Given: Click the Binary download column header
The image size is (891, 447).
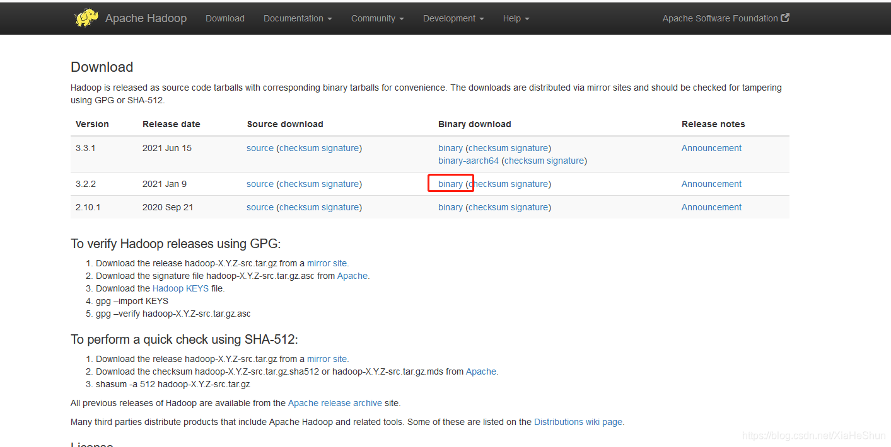Looking at the screenshot, I should click(475, 124).
